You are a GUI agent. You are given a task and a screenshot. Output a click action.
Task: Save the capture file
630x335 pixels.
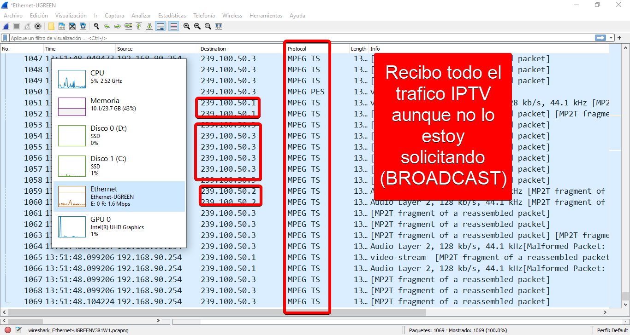[x=62, y=26]
